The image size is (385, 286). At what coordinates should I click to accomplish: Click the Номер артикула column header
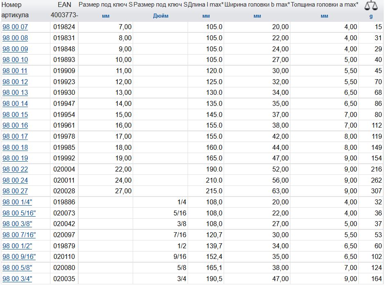click(x=15, y=10)
